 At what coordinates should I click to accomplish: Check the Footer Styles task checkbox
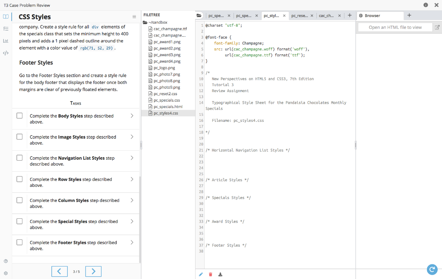point(19,242)
